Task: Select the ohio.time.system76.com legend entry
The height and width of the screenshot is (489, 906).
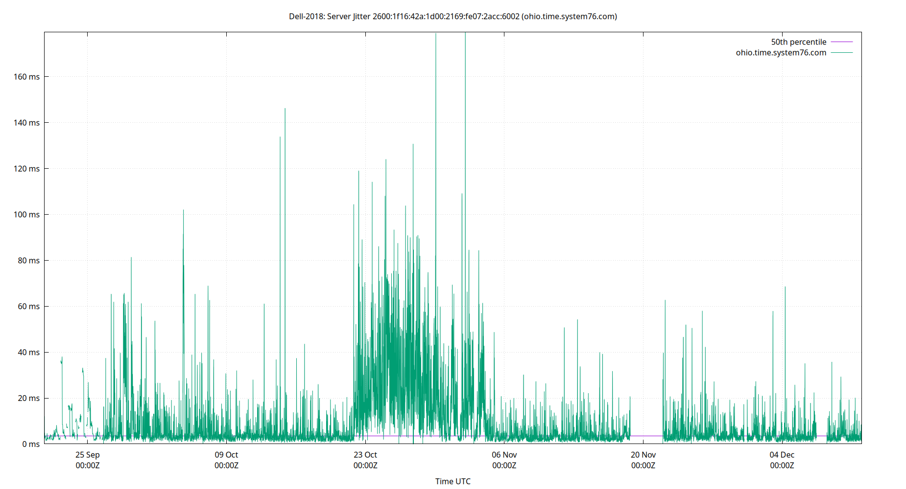Action: pos(781,52)
